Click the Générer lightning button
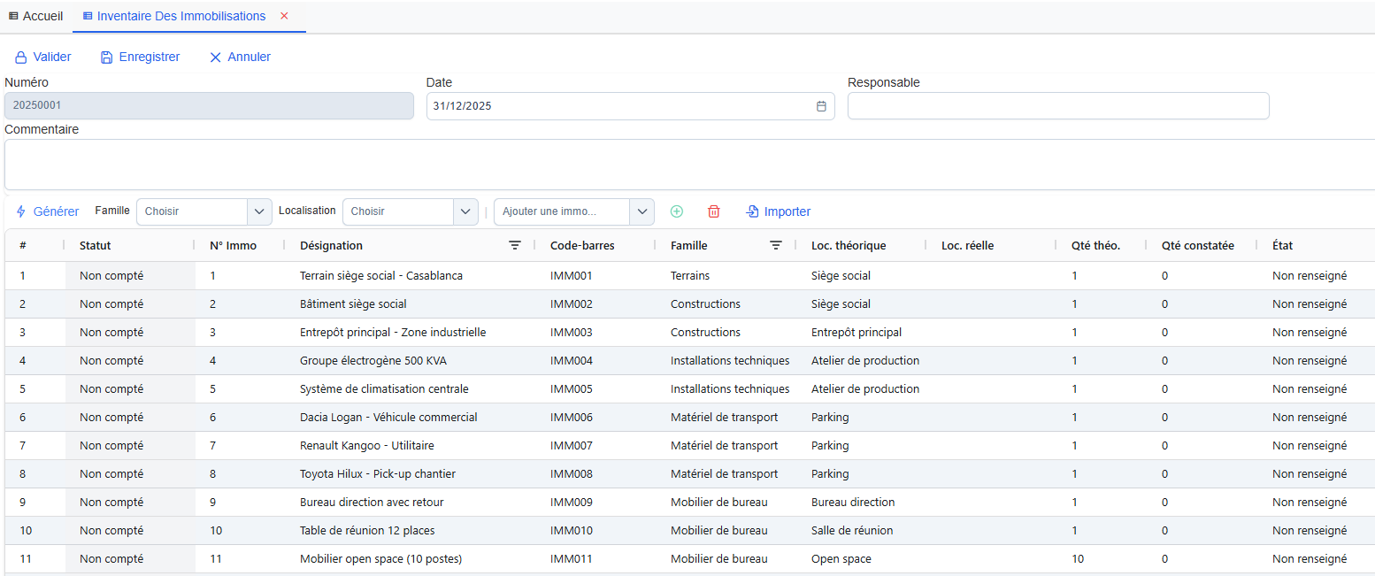Screen dimensions: 1375x576 [x=48, y=211]
